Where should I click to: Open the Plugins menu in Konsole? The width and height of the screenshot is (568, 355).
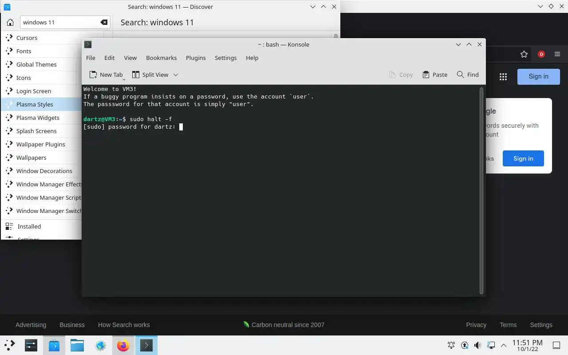point(196,58)
